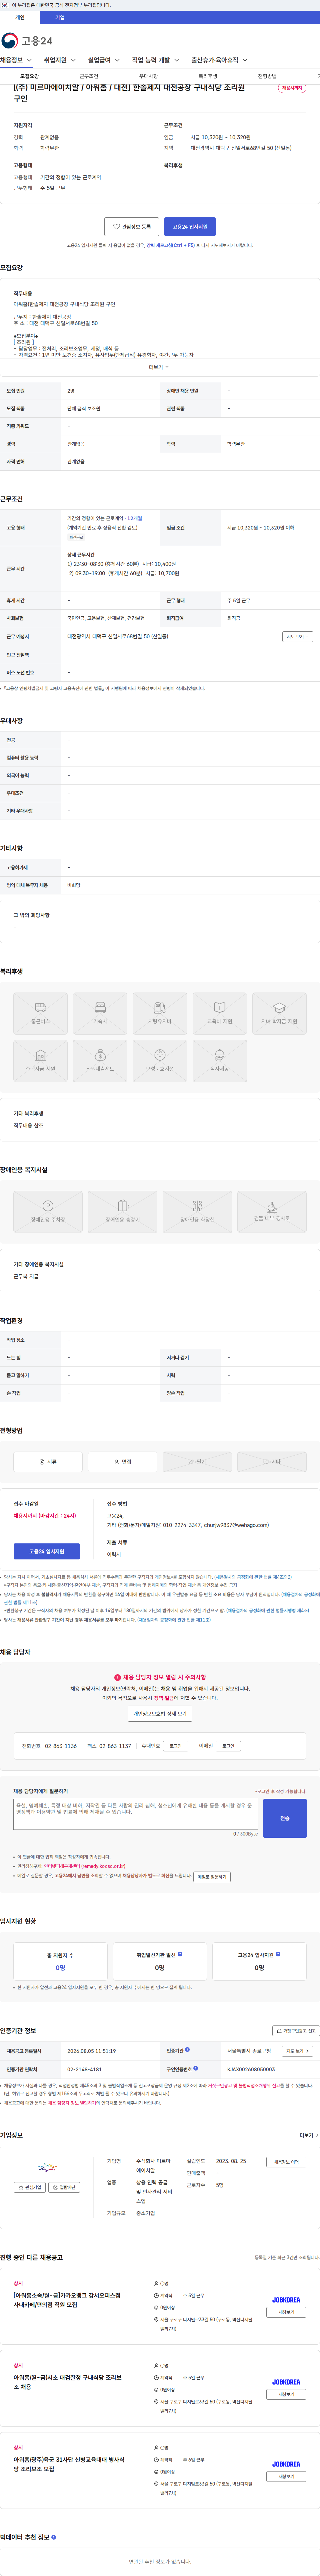This screenshot has width=320, height=2576.
Task: Select the 식사제공 icon
Action: (x=219, y=1055)
